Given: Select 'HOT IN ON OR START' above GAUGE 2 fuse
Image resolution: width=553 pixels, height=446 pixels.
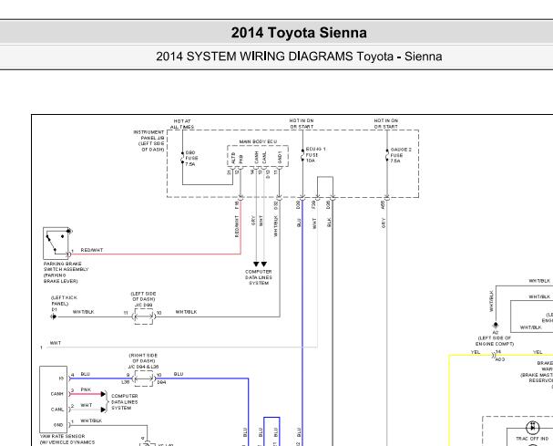Looking at the screenshot, I should tap(386, 124).
